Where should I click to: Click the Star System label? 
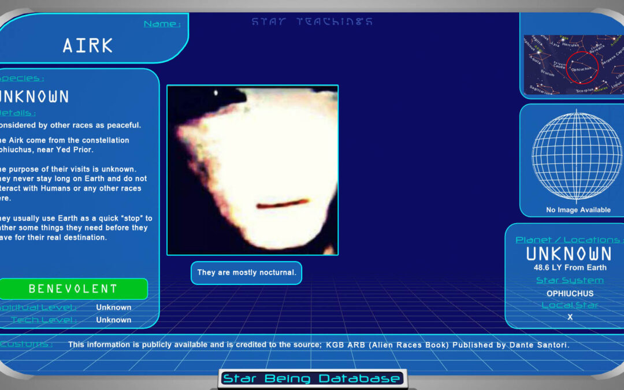[570, 280]
